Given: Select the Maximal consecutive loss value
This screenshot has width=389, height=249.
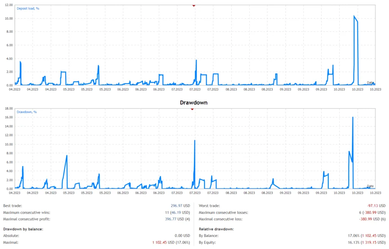Looking at the screenshot, I should pyautogui.click(x=372, y=219).
